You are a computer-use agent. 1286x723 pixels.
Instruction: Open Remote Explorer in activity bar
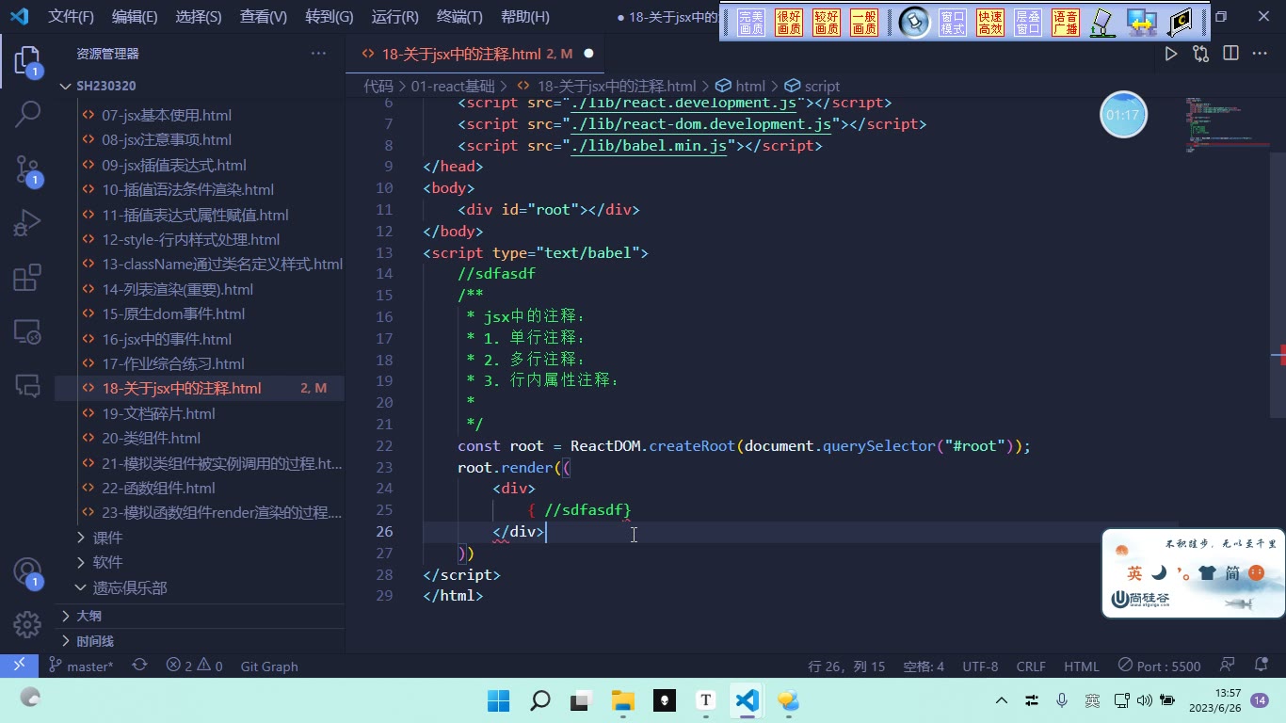27,331
